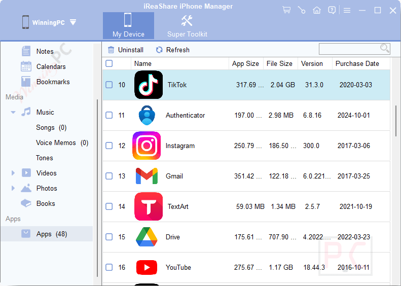Screen dimensions: 401x286
Task: Click the Books icon in sidebar
Action: (x=26, y=203)
